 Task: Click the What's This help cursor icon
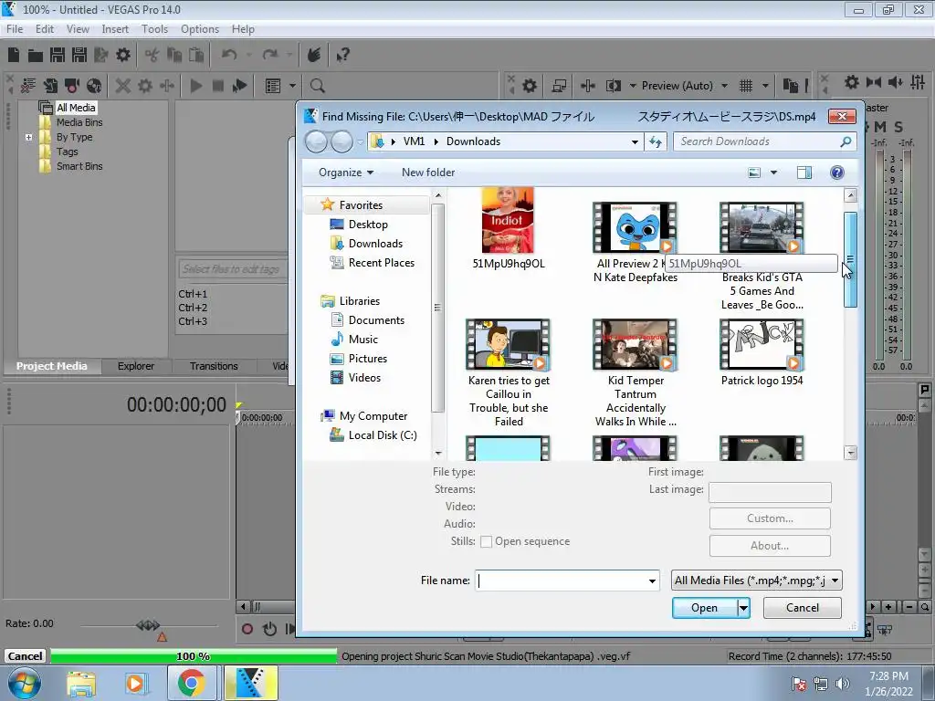click(343, 56)
